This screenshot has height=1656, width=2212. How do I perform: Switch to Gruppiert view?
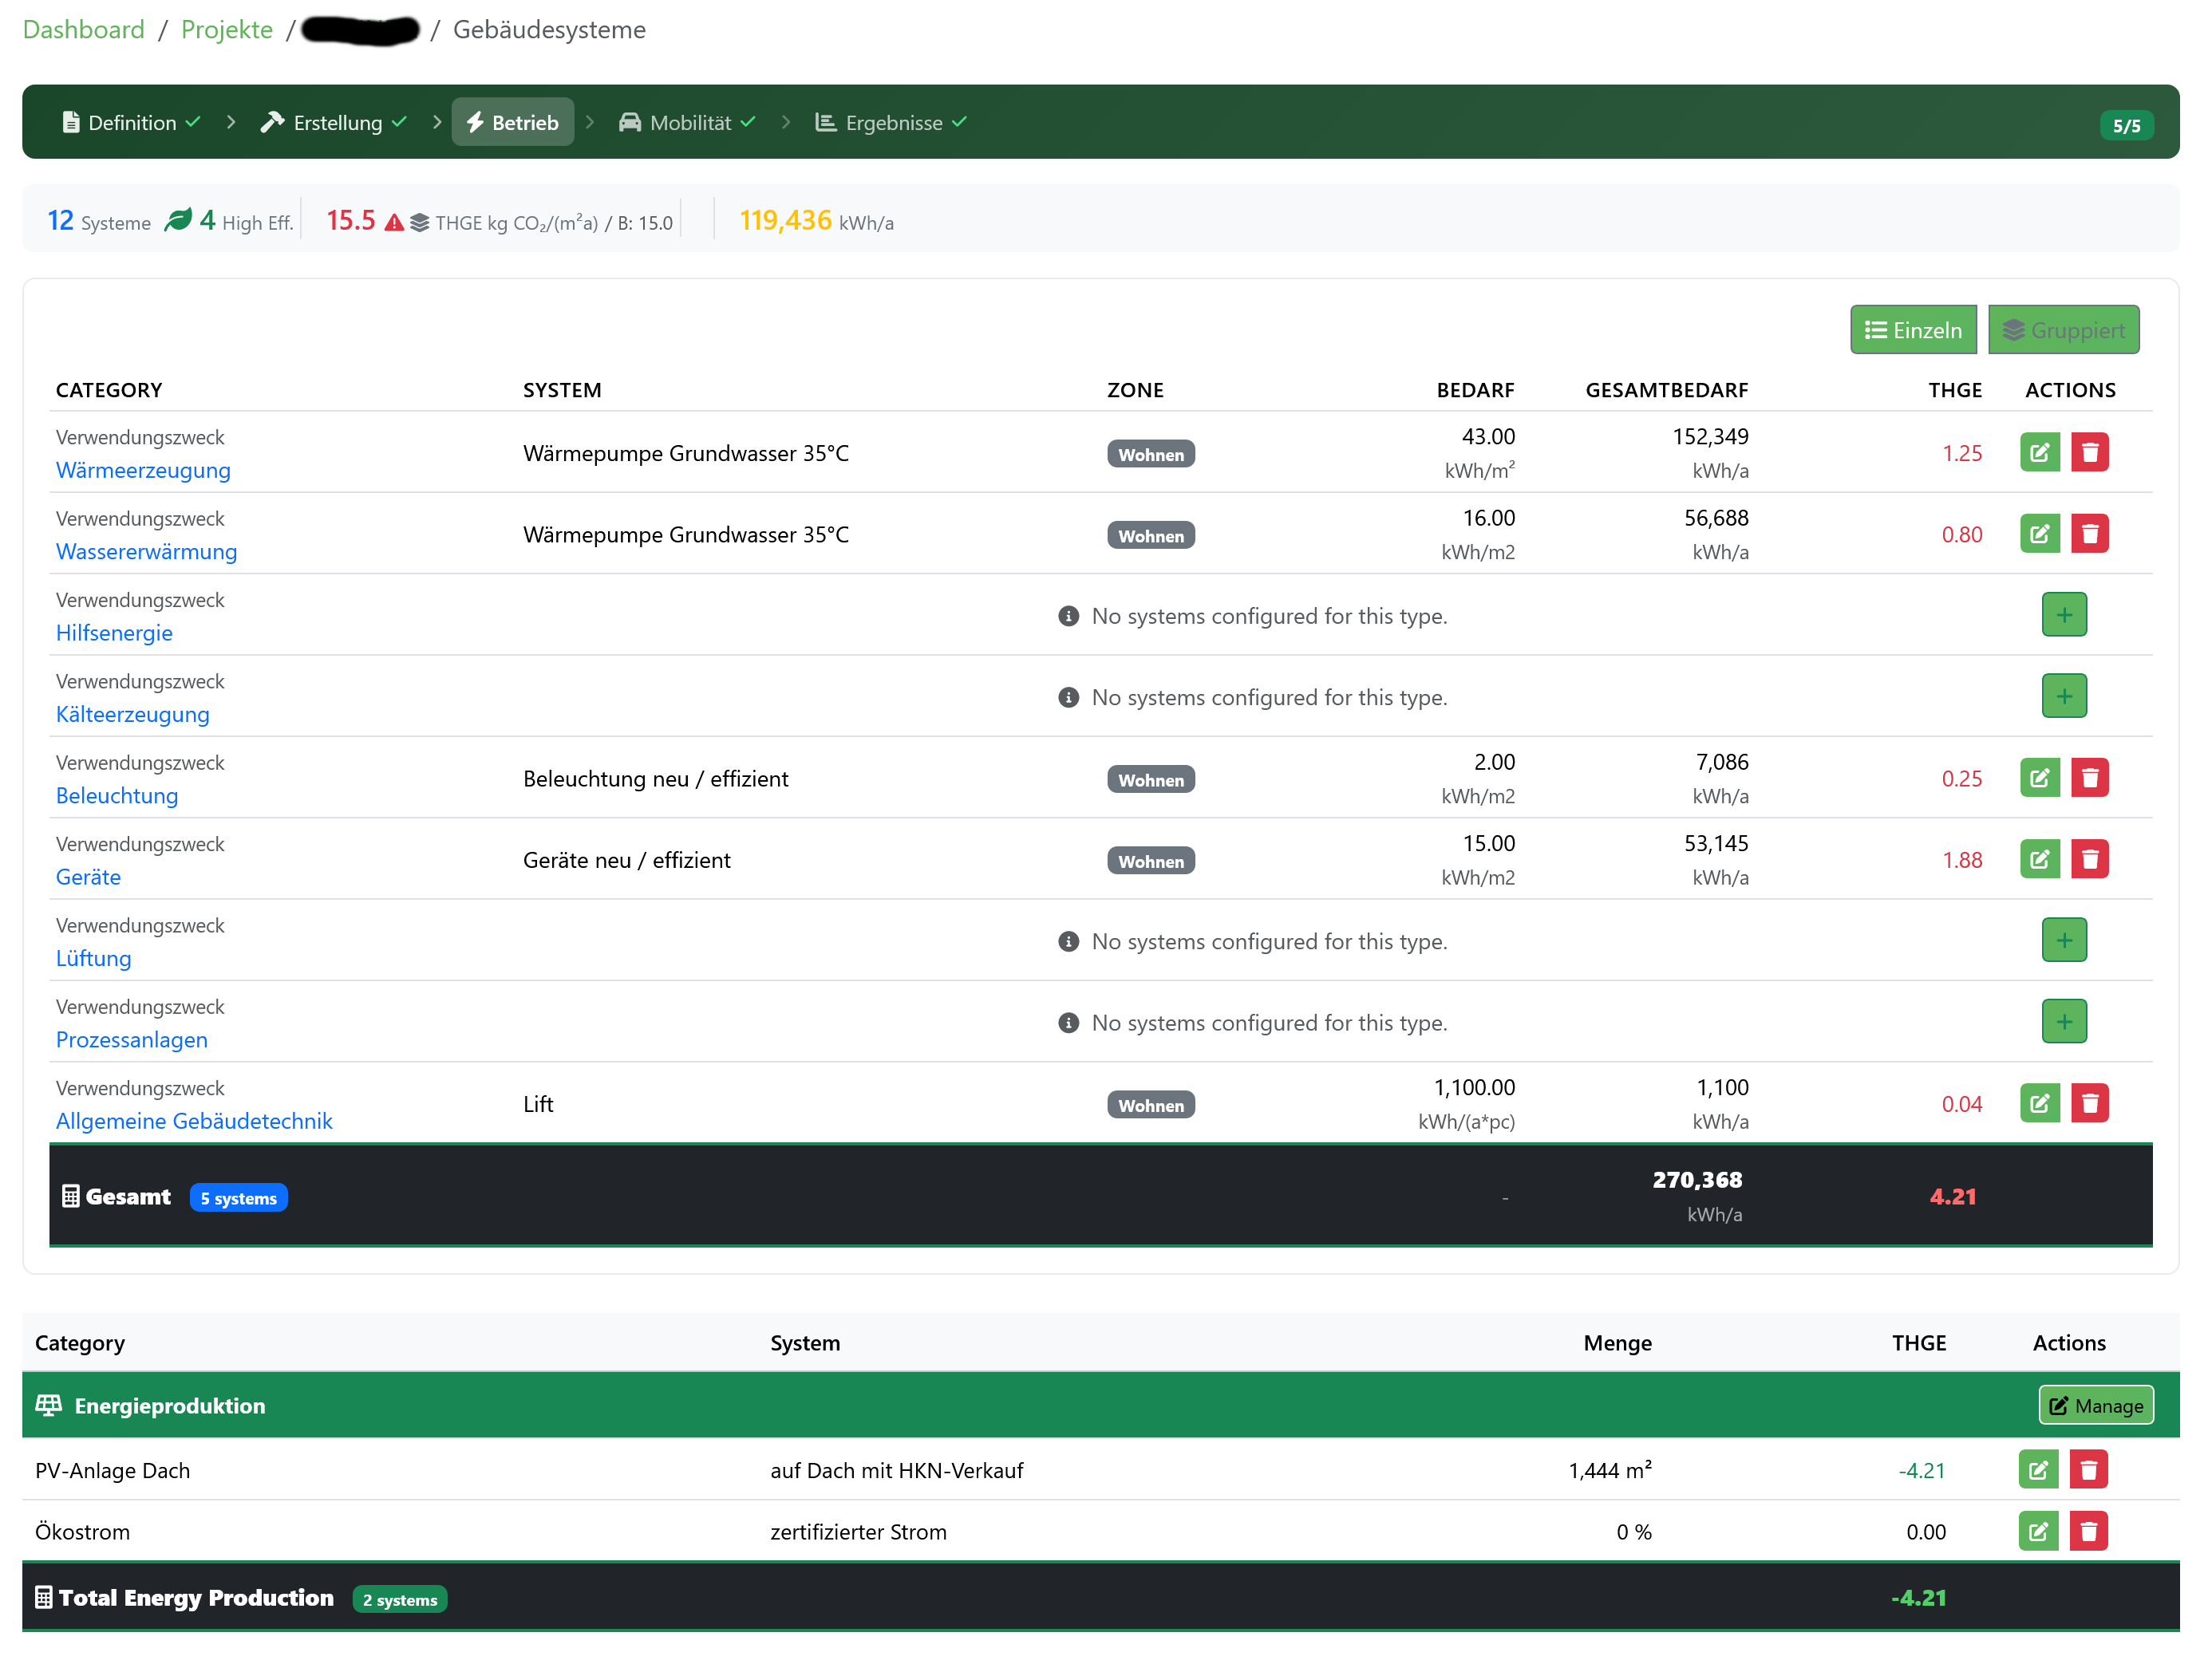click(x=2063, y=329)
